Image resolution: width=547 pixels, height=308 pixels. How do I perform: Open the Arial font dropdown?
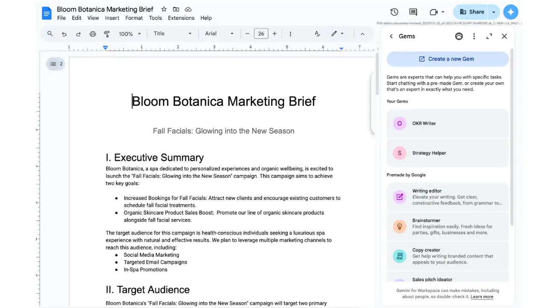[x=219, y=34]
